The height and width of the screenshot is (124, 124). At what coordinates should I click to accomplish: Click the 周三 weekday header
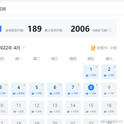tap(55, 59)
